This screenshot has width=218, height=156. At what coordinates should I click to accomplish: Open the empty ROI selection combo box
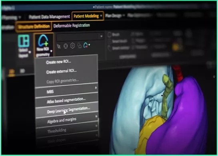80,37
